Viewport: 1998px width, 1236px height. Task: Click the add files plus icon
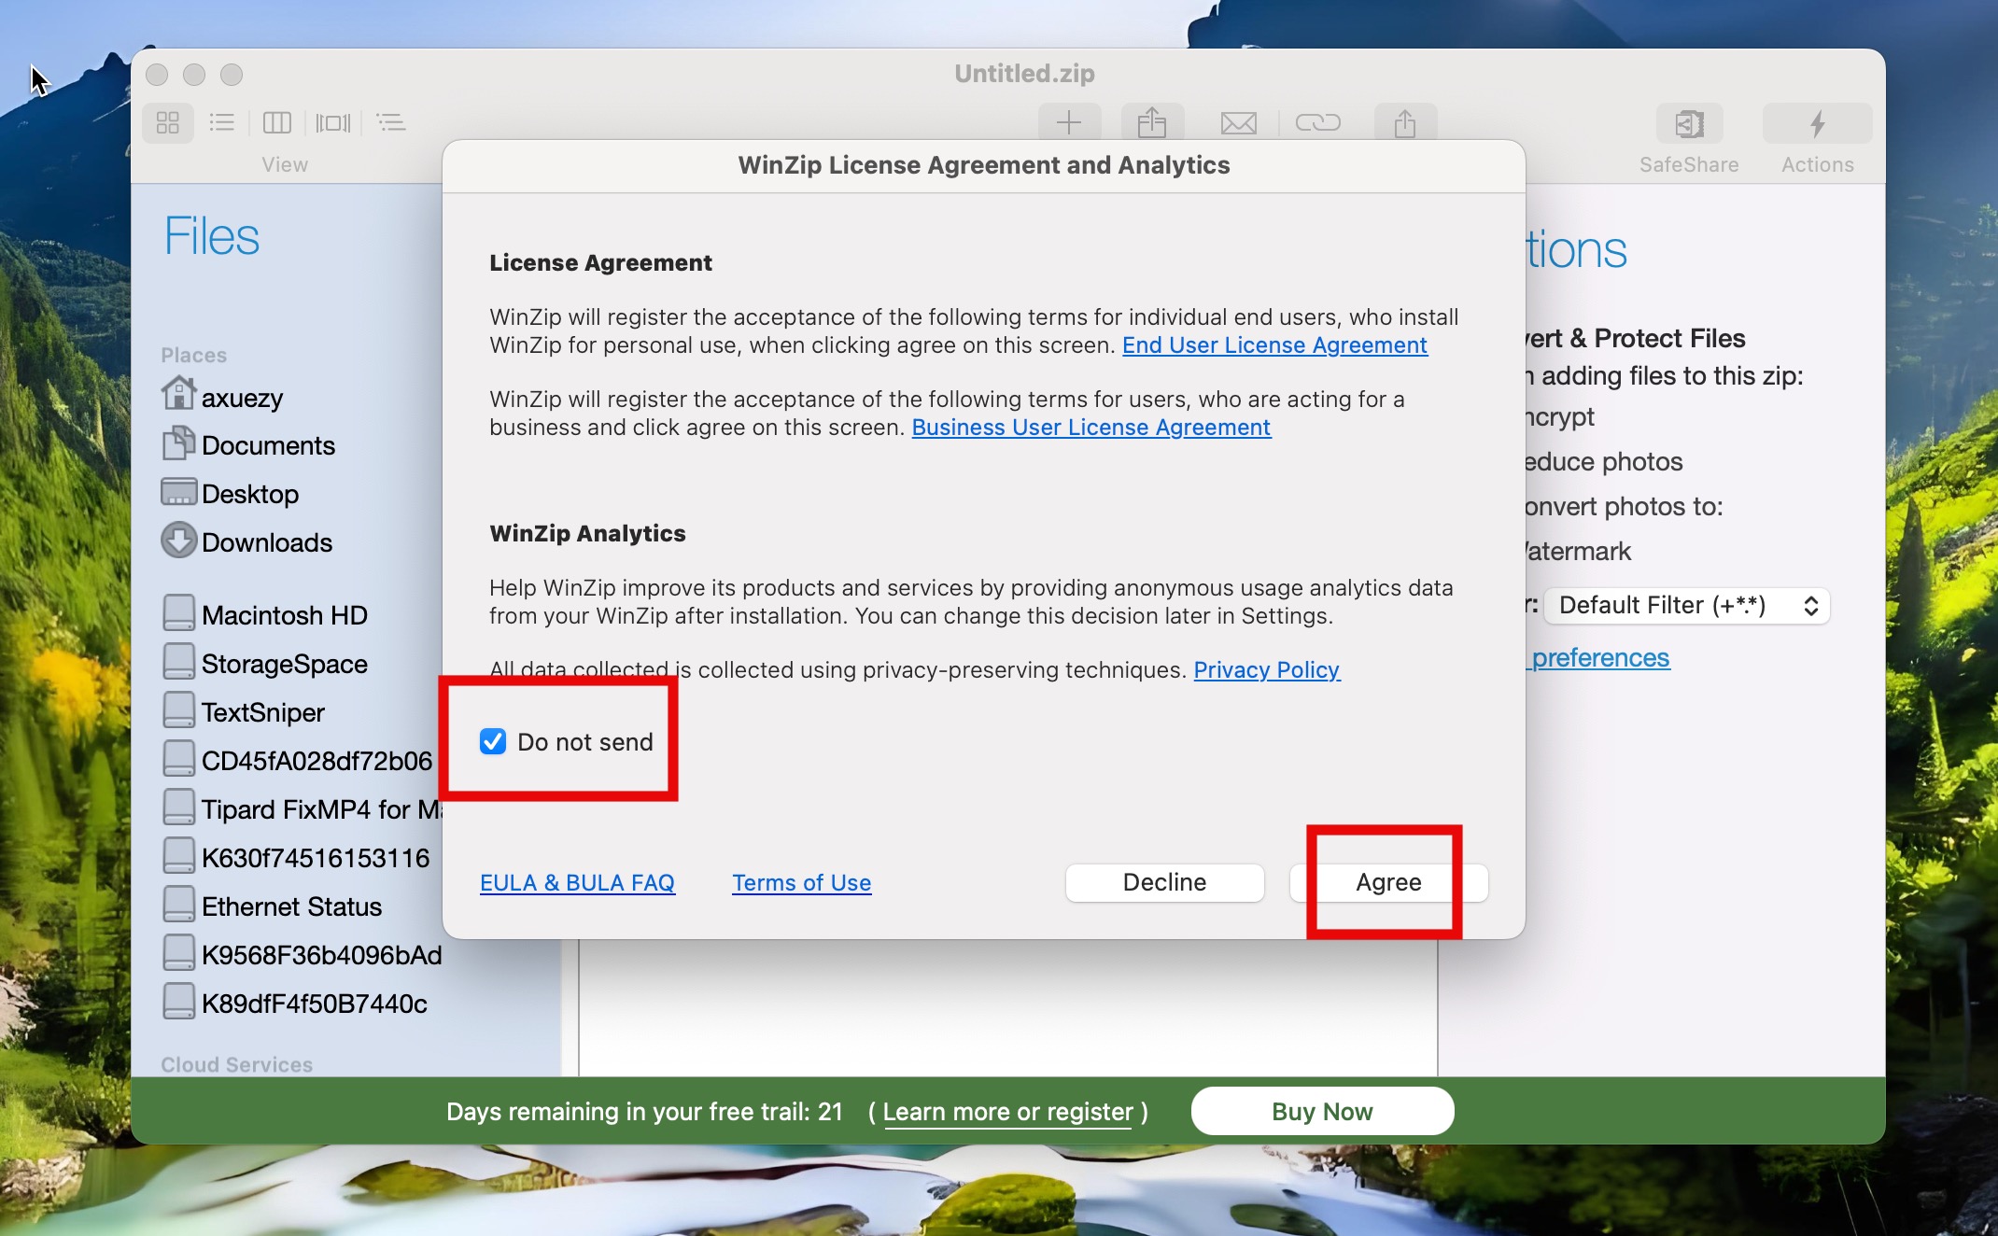tap(1069, 122)
